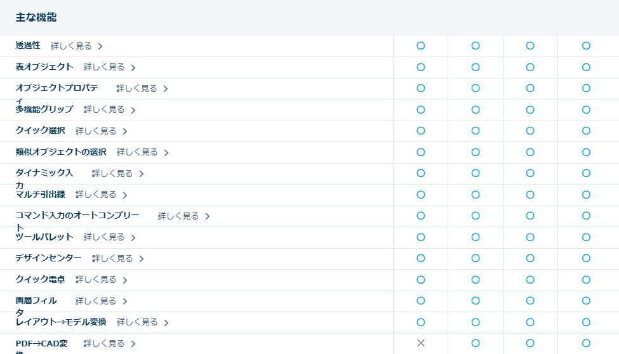Image resolution: width=619 pixels, height=354 pixels.
Task: Click the 主な機能 section header
Action: (36, 18)
